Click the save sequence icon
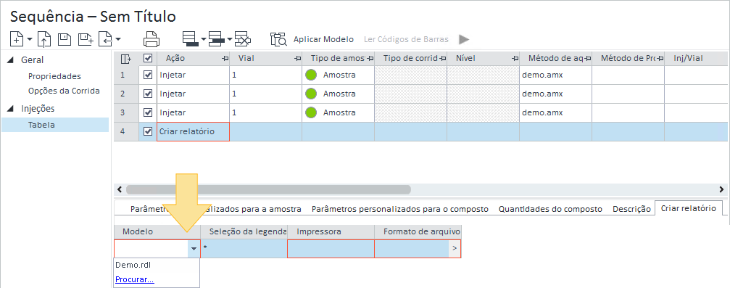Image resolution: width=730 pixels, height=288 pixels. (x=65, y=39)
